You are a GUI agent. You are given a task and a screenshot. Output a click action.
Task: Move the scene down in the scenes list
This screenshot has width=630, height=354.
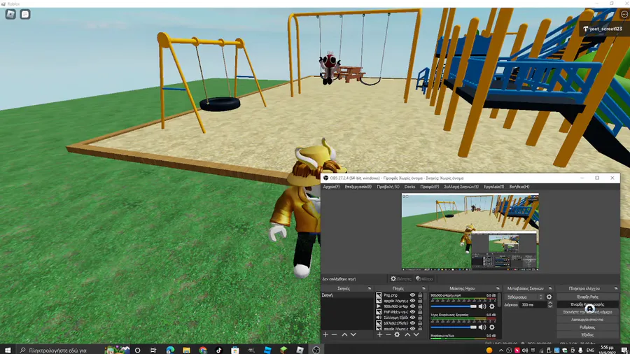click(x=353, y=334)
